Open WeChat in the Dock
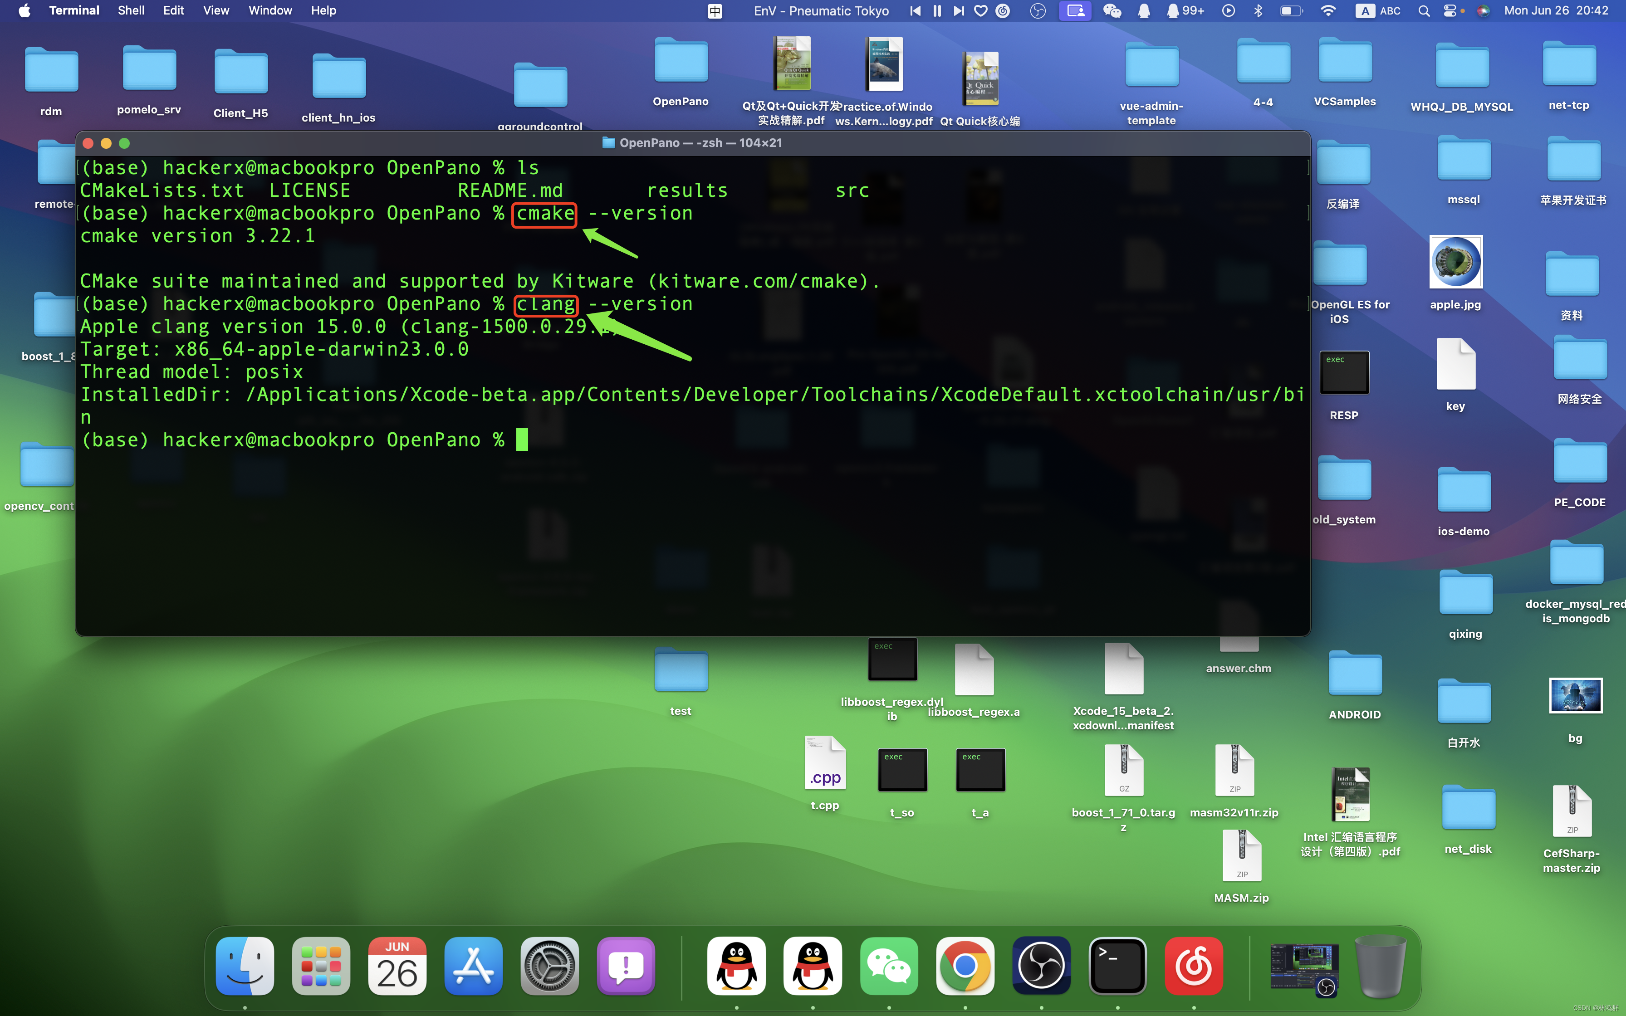Viewport: 1626px width, 1016px height. pos(889,966)
